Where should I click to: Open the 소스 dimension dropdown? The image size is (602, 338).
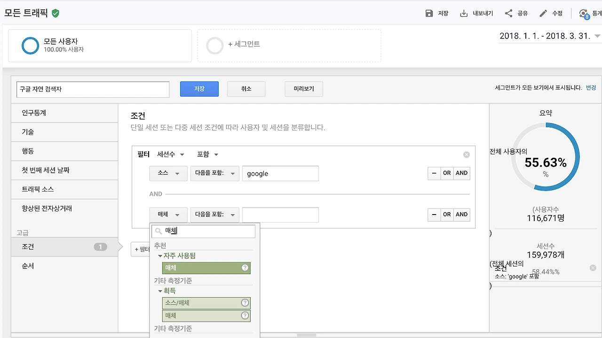pyautogui.click(x=168, y=173)
